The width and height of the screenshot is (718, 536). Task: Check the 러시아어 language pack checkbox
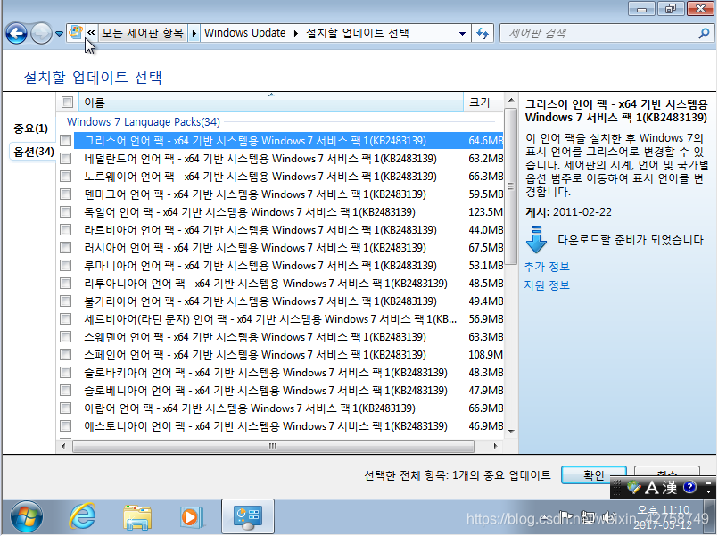[x=66, y=248]
